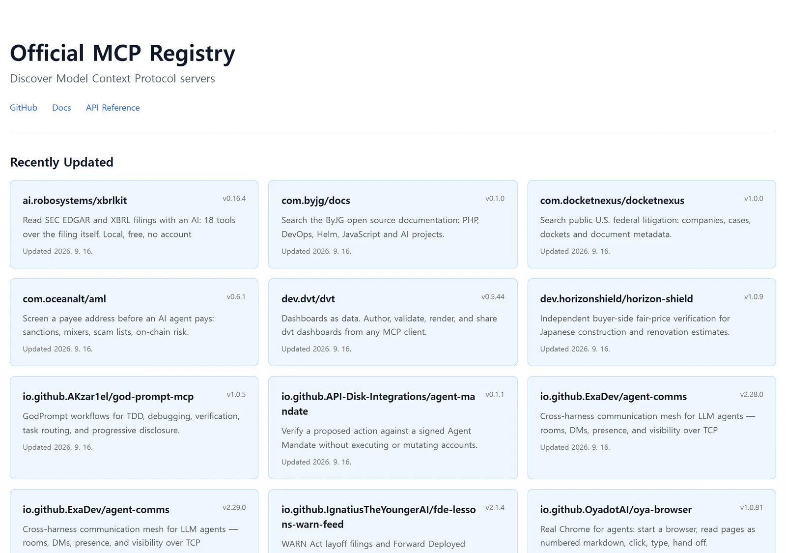
Task: Click version v0.16.4 on xbrlkit card
Action: (x=234, y=199)
